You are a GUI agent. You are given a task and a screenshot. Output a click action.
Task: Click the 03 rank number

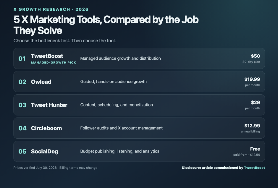(22, 105)
